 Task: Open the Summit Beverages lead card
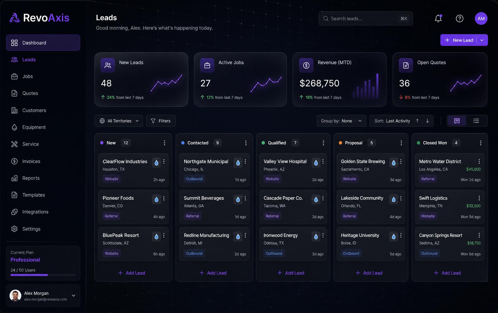214,207
